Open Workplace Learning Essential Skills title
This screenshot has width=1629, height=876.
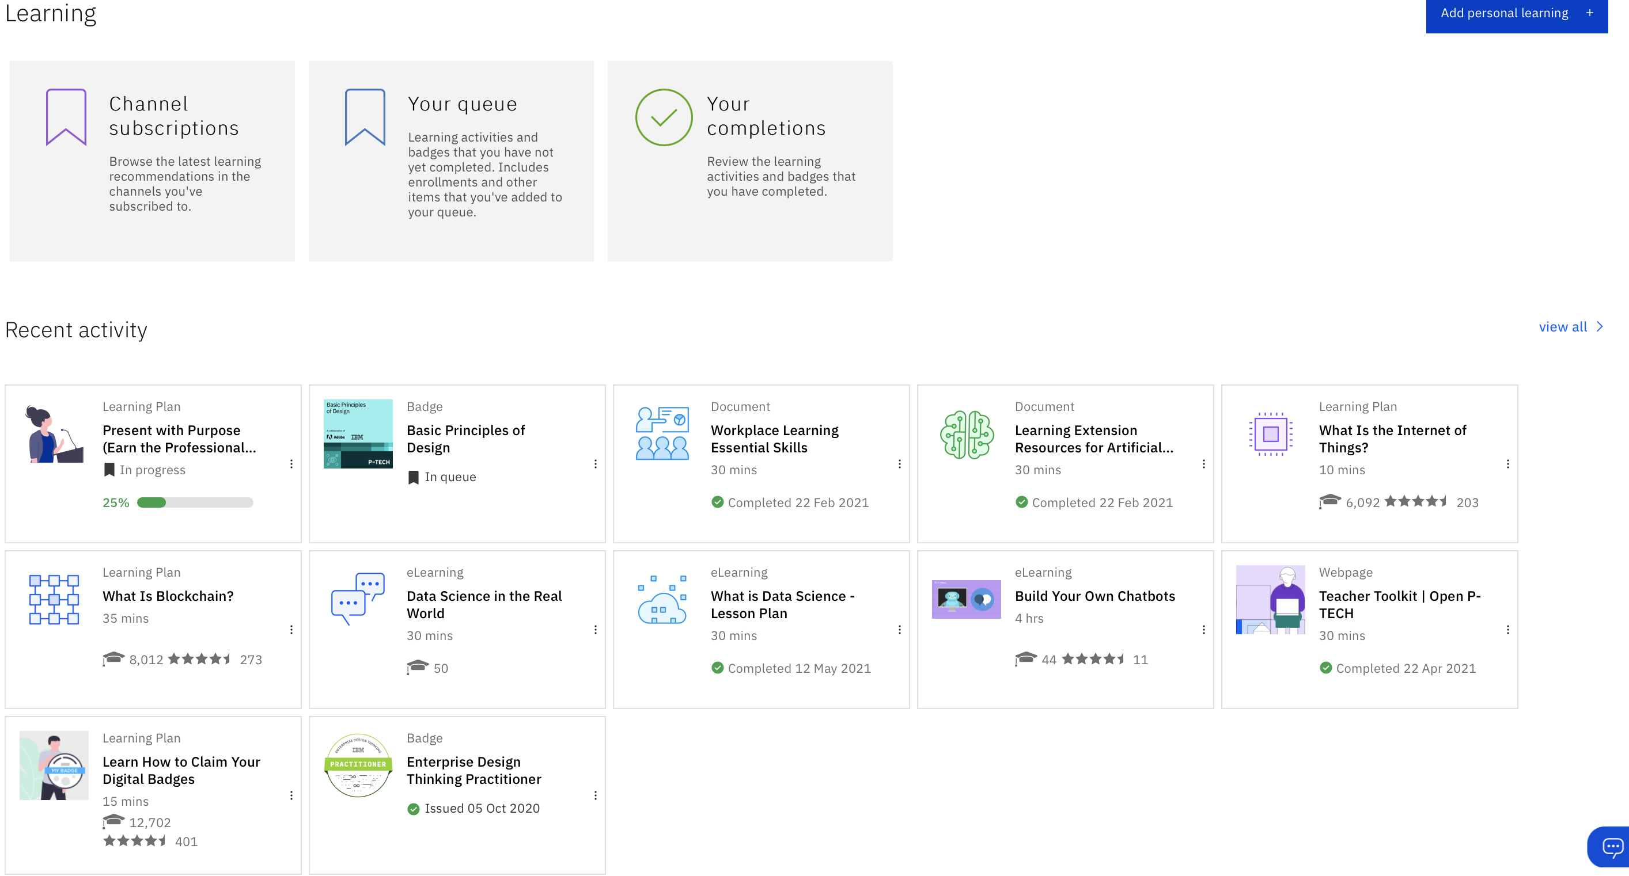point(775,439)
